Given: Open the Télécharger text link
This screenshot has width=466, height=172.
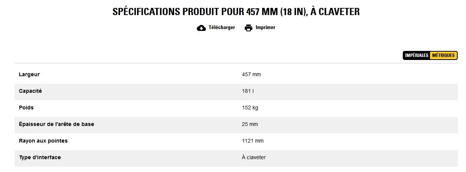Looking at the screenshot, I should pos(221,28).
